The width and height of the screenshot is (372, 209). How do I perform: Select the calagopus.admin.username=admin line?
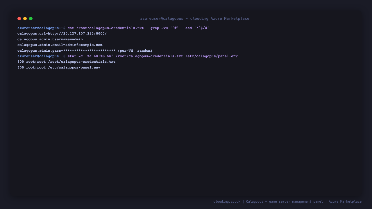pos(50,39)
